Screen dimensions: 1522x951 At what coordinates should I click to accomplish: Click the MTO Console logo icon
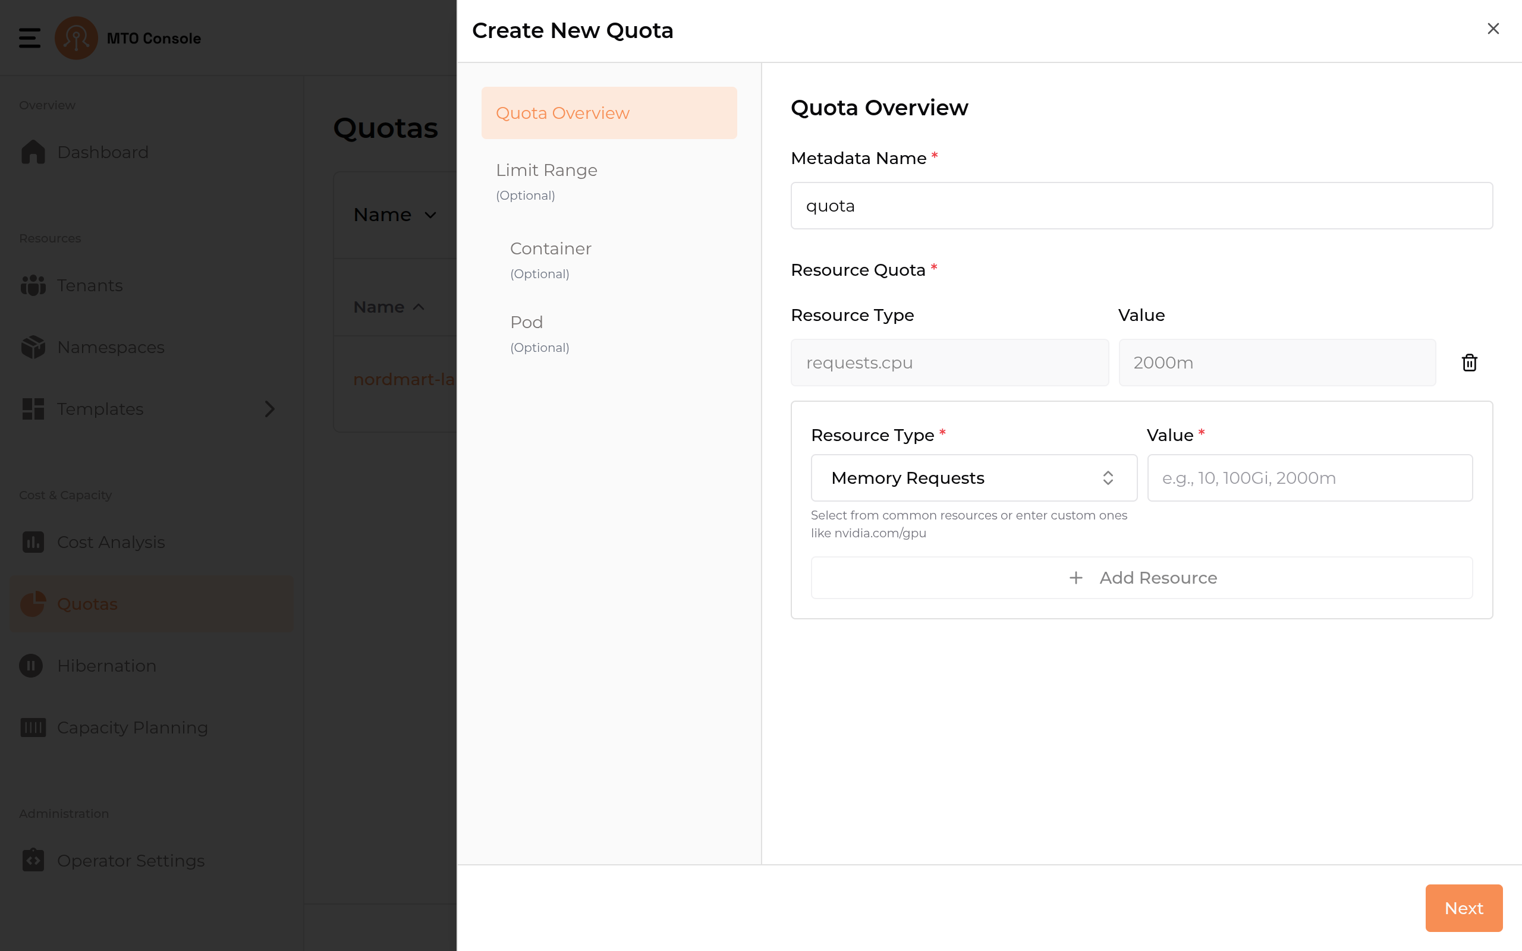(x=76, y=39)
